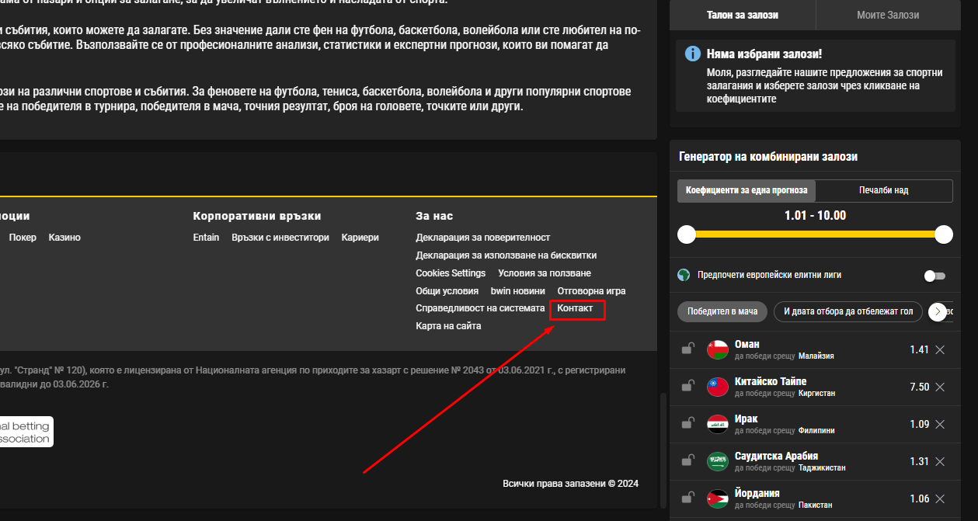This screenshot has width=978, height=521.
Task: Open Справедливост на системата link
Action: pos(480,308)
